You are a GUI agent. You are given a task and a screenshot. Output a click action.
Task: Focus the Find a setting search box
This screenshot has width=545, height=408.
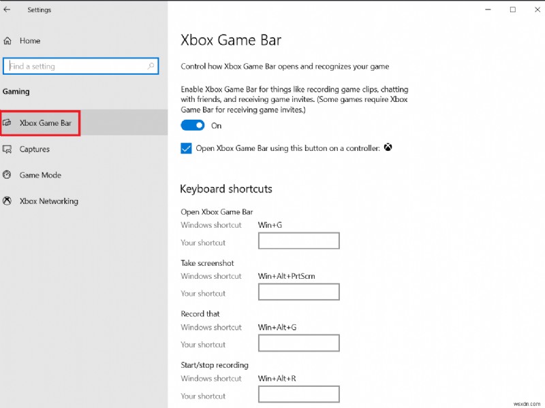(80, 66)
